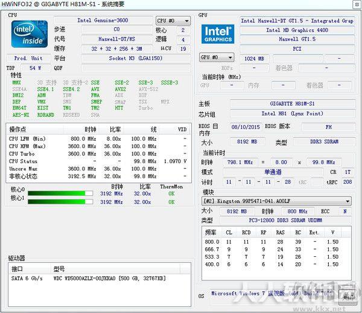362x313 pixels.
Task: Click the Intel H81 (Lynx Point) chipset field
Action: (x=293, y=114)
